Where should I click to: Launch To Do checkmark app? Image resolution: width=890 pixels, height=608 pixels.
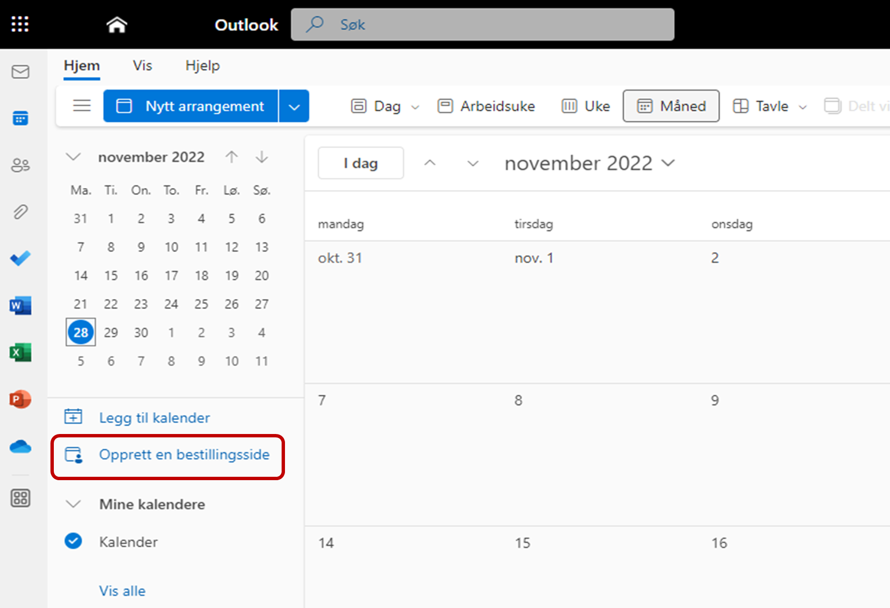pyautogui.click(x=20, y=259)
